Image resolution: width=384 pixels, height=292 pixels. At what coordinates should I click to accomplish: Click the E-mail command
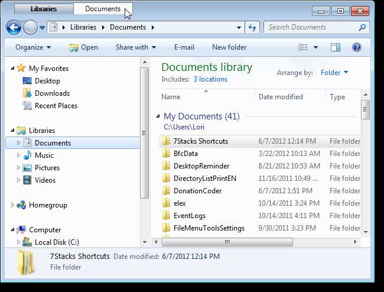[x=184, y=47]
